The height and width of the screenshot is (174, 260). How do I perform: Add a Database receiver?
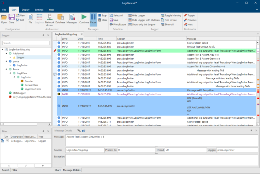60,18
